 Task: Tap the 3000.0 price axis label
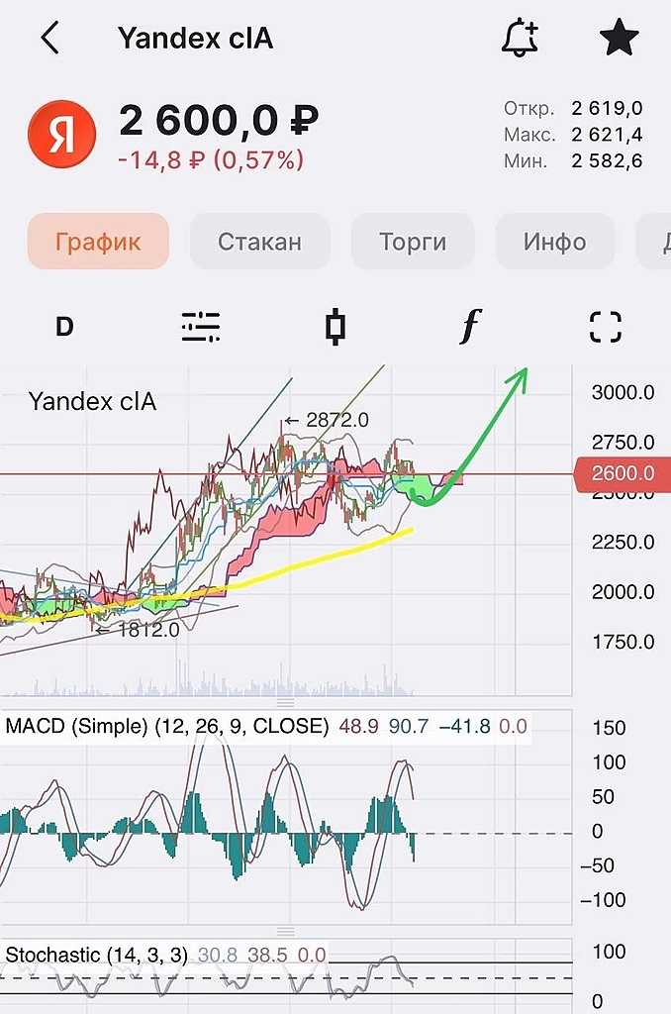pos(623,392)
